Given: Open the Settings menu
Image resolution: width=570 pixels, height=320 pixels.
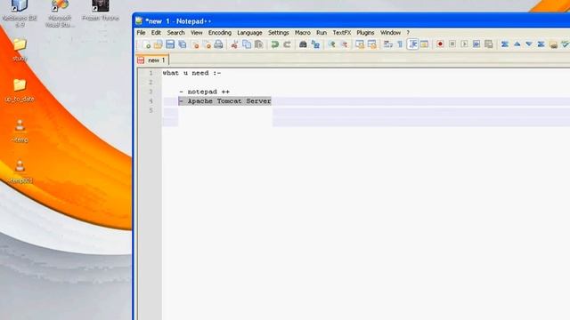Looking at the screenshot, I should (x=279, y=33).
